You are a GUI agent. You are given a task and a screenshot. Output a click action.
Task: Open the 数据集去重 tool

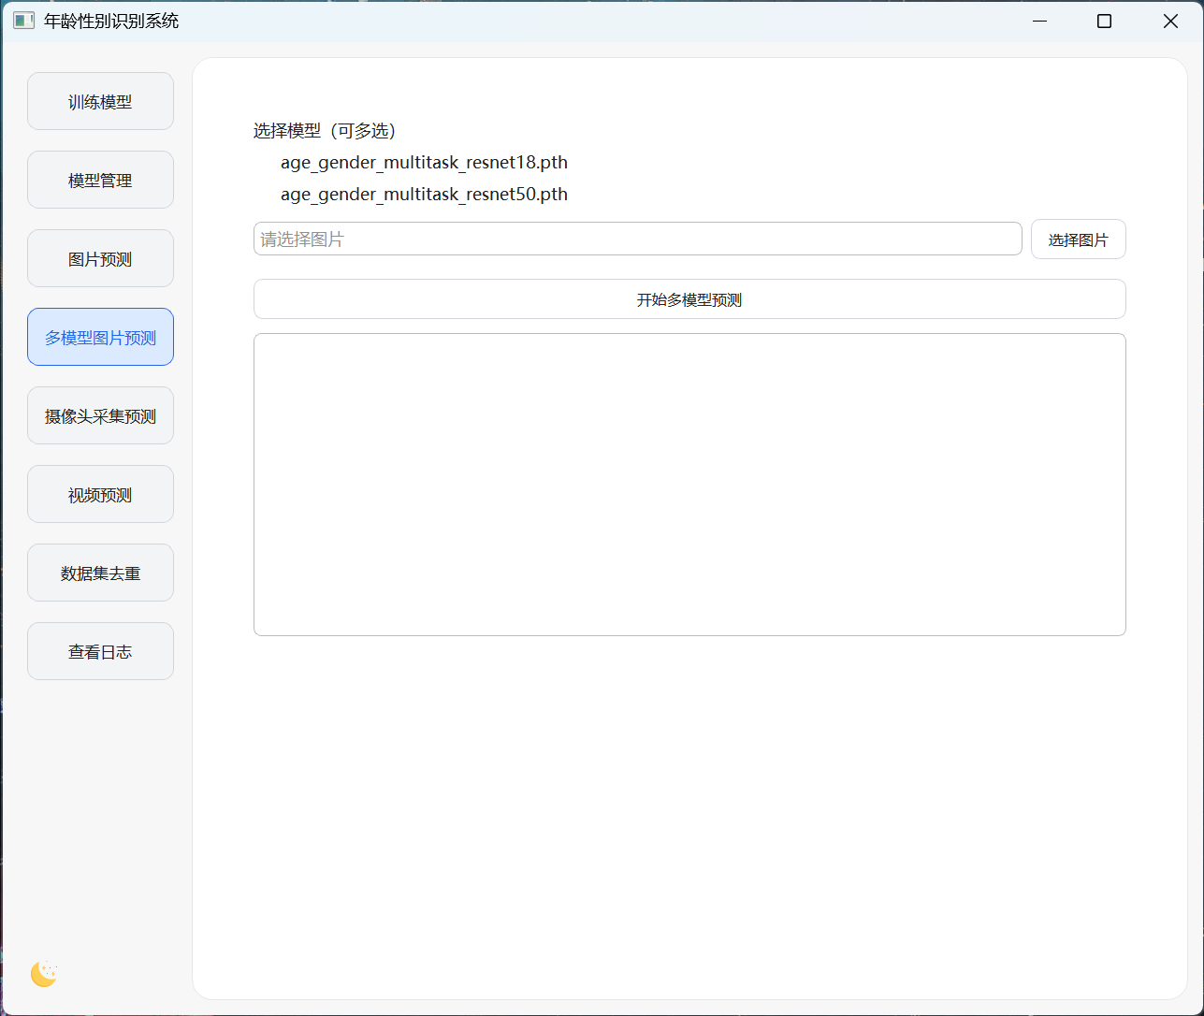(x=100, y=573)
